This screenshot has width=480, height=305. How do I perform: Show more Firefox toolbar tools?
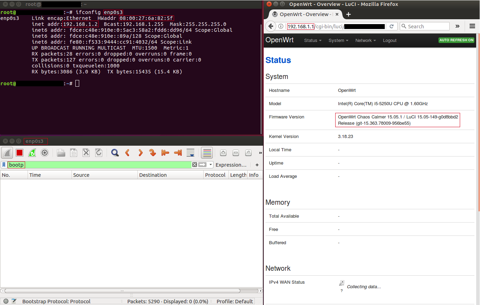tap(457, 26)
